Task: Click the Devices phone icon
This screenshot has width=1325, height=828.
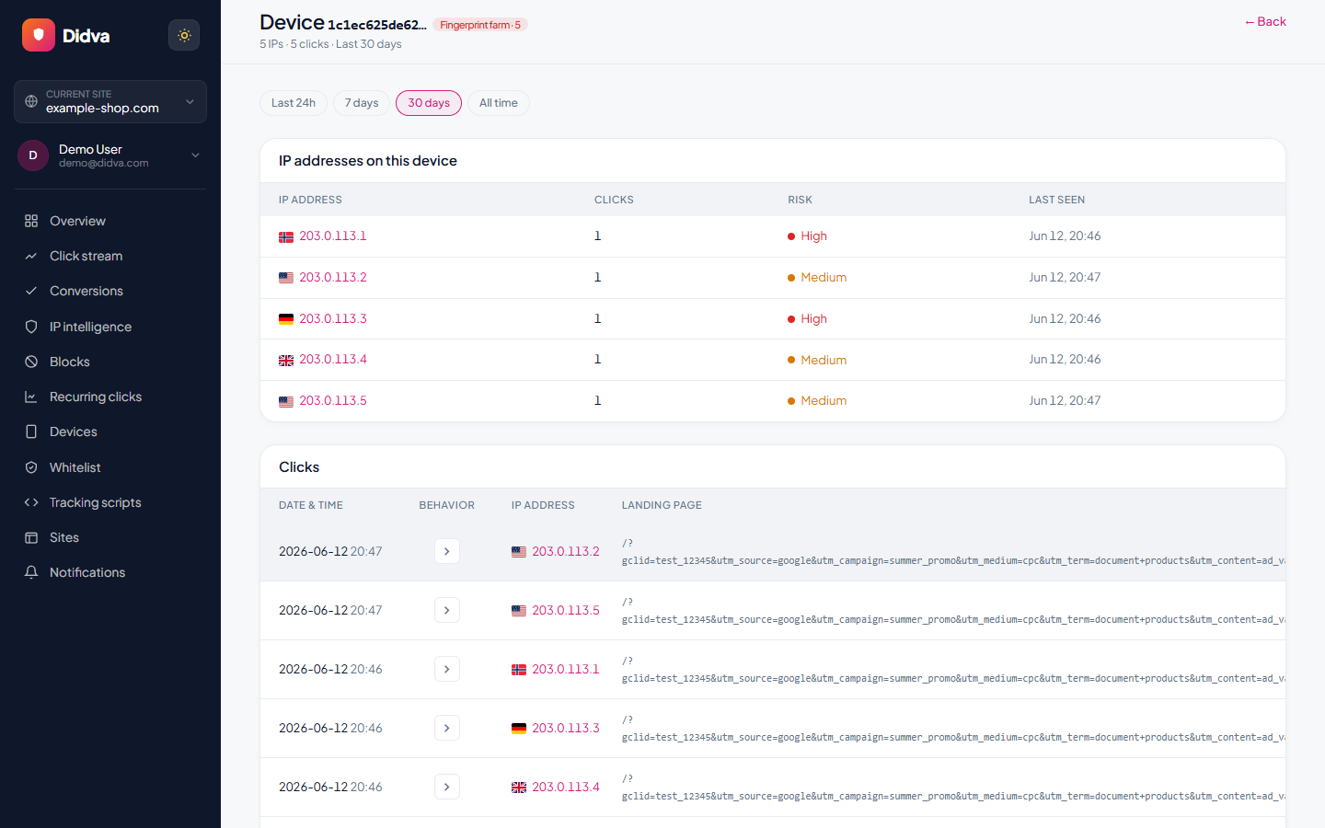Action: [31, 431]
